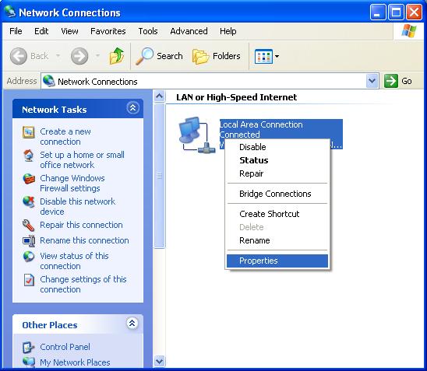This screenshot has width=427, height=371.
Task: Open the Advanced menu
Action: click(189, 31)
